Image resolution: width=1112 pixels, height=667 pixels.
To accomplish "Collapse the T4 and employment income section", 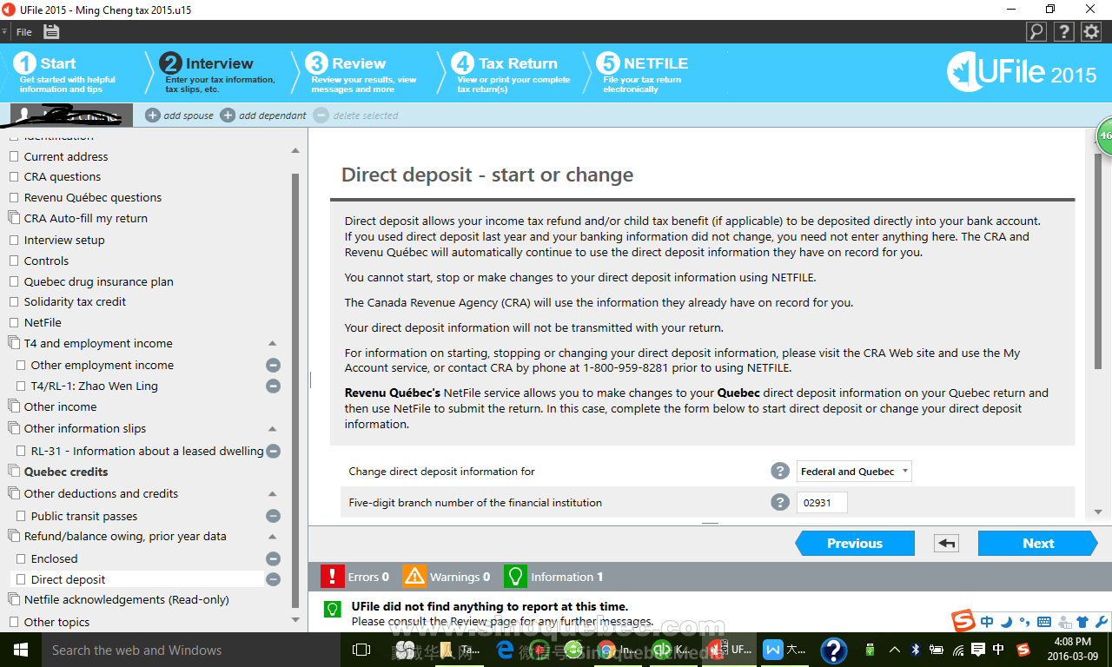I will [272, 343].
